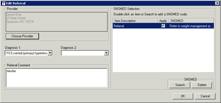
Task: Click the I10 Essential hypertension diagnosis field
Action: 26,53
